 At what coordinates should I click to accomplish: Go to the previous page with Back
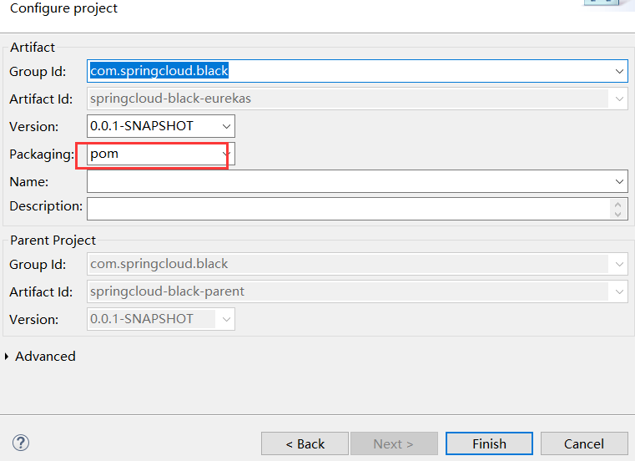[305, 443]
